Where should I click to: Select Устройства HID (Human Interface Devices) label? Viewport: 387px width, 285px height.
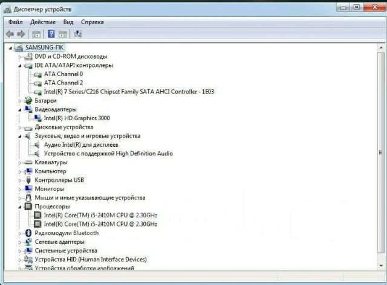pos(91,260)
